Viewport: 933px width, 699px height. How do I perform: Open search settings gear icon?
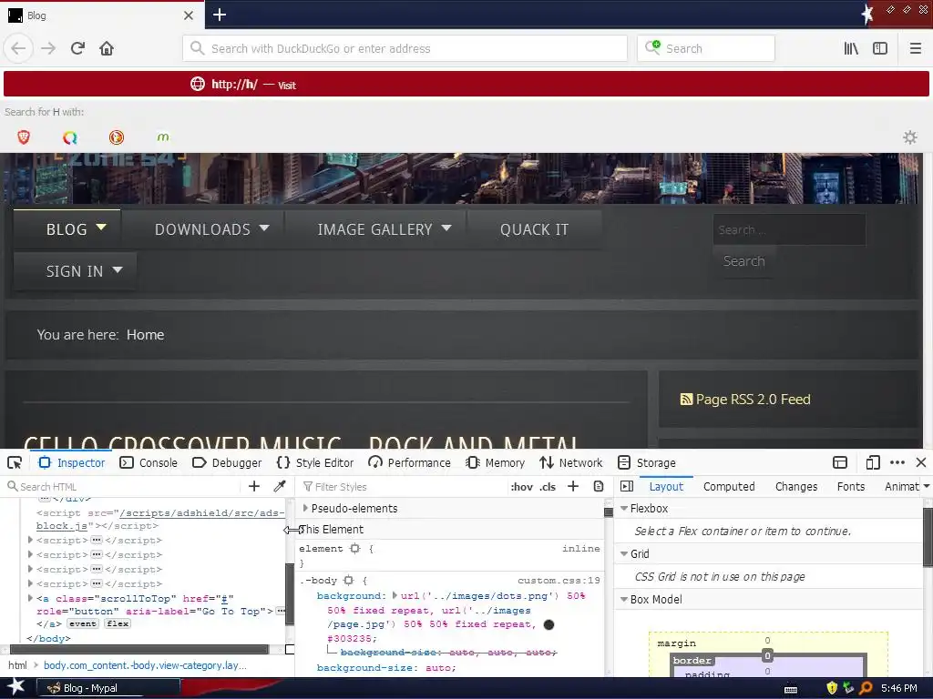pyautogui.click(x=910, y=137)
